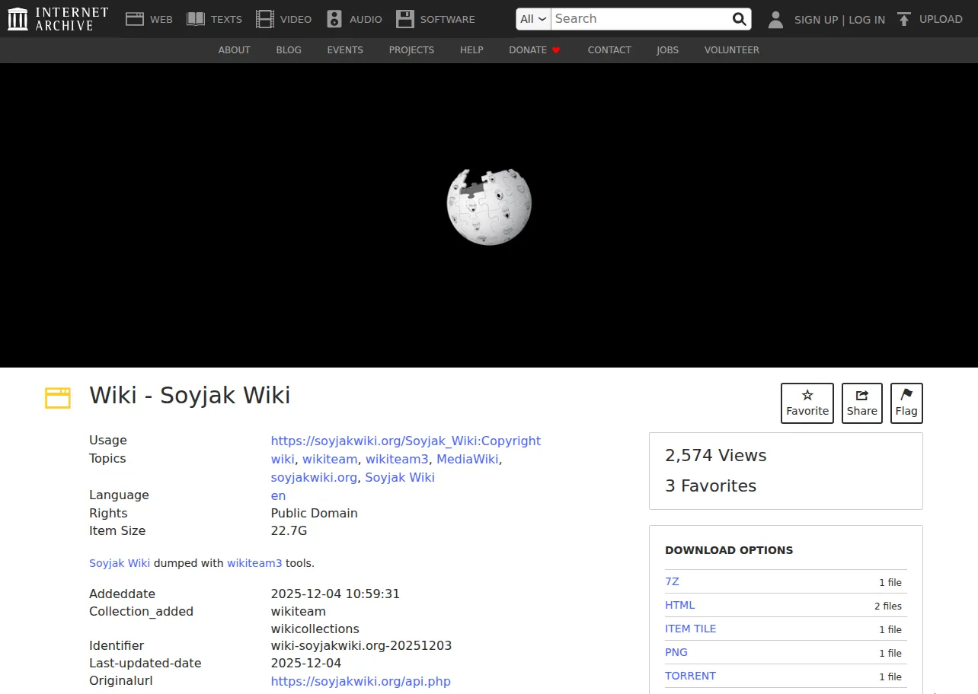The width and height of the screenshot is (978, 694).
Task: Open 'Soyjak Wiki' link in the description
Action: [x=120, y=563]
